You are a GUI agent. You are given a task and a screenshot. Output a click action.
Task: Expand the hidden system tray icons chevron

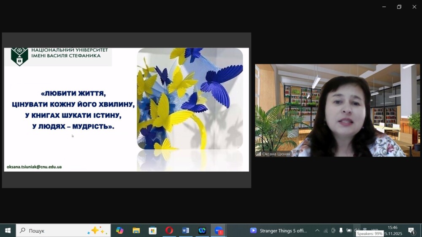(317, 230)
